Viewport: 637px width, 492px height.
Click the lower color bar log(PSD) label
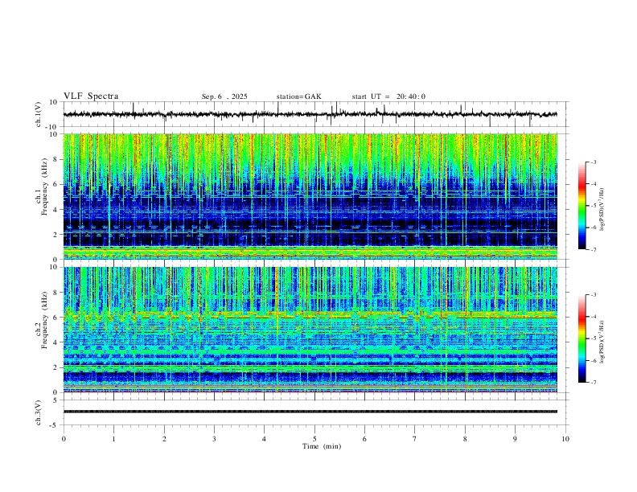pos(602,342)
